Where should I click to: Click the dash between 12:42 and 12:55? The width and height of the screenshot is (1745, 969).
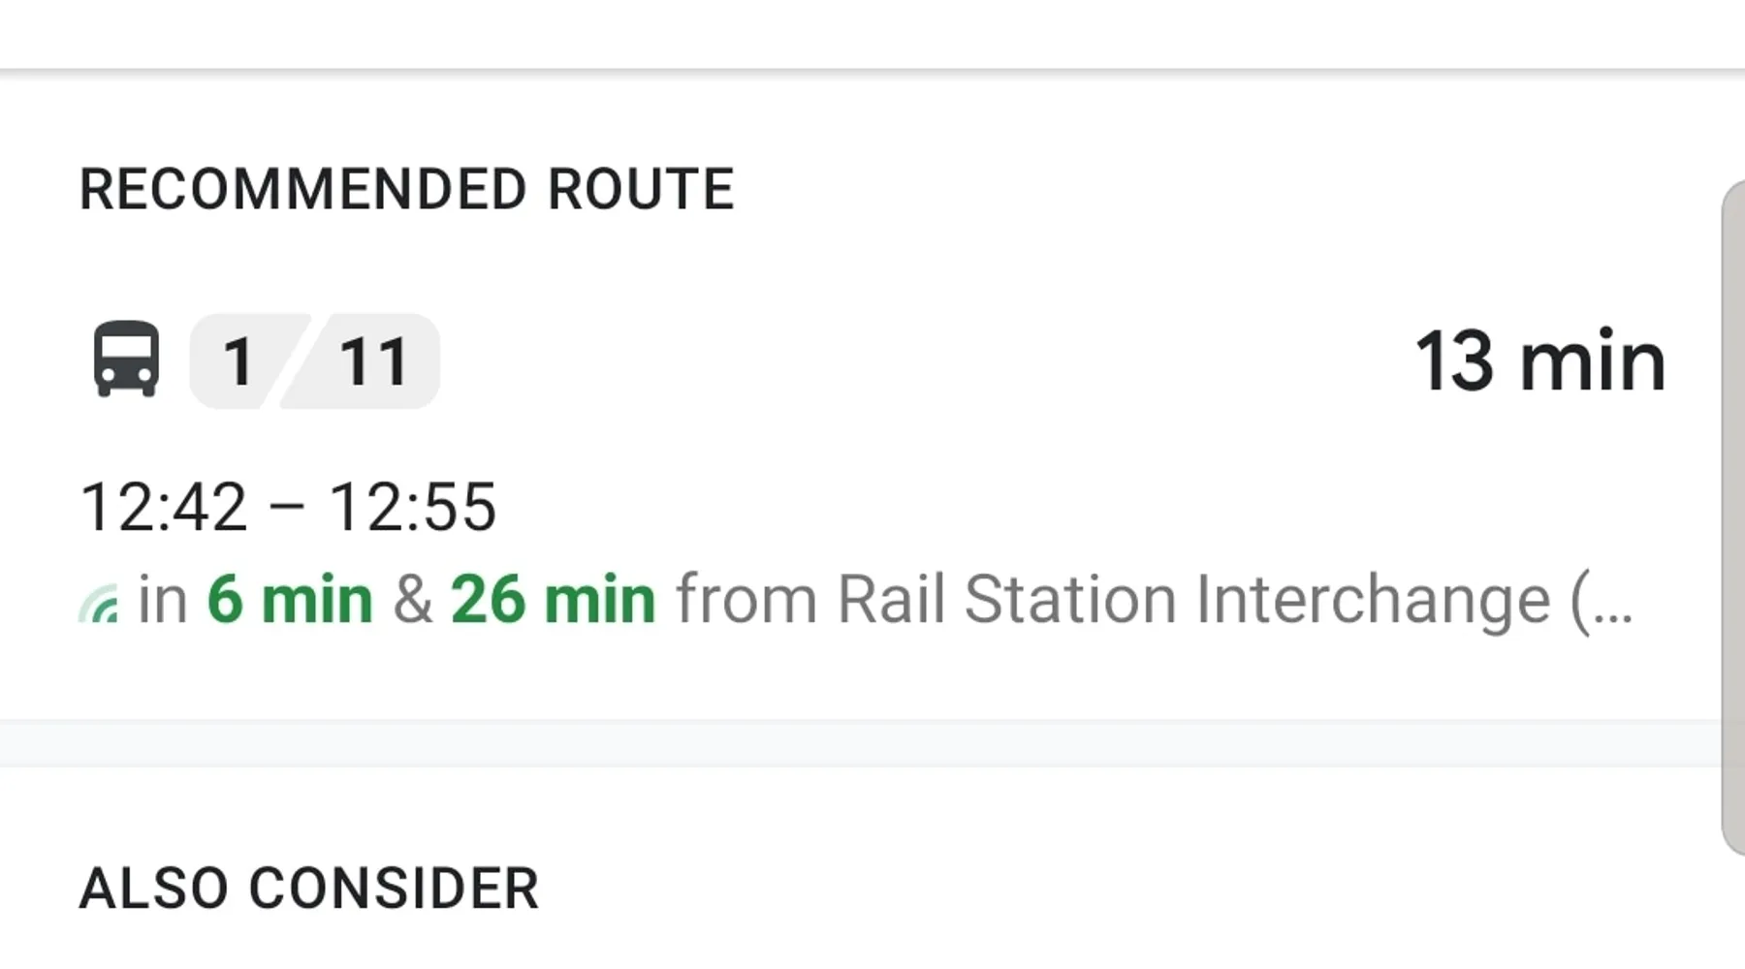[x=288, y=509]
